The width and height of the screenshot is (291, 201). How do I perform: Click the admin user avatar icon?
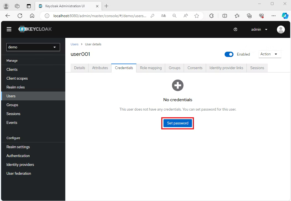(x=280, y=29)
